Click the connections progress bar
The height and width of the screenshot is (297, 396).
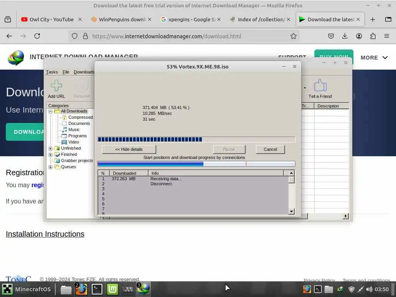tap(196, 164)
